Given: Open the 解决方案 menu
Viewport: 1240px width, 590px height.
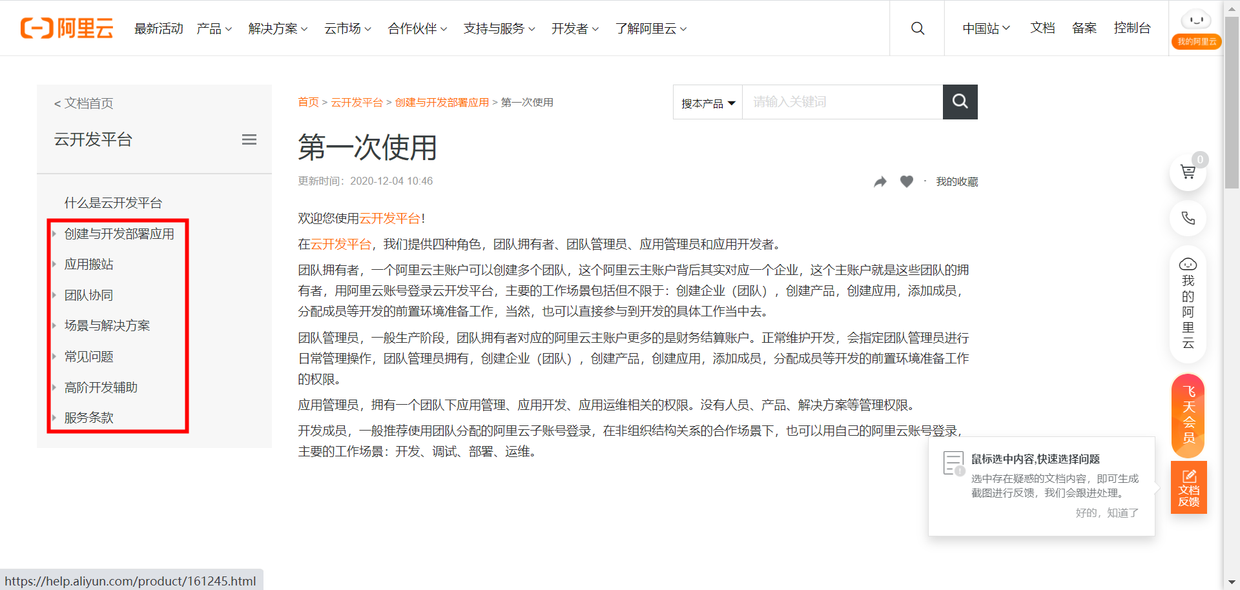Looking at the screenshot, I should pos(278,28).
